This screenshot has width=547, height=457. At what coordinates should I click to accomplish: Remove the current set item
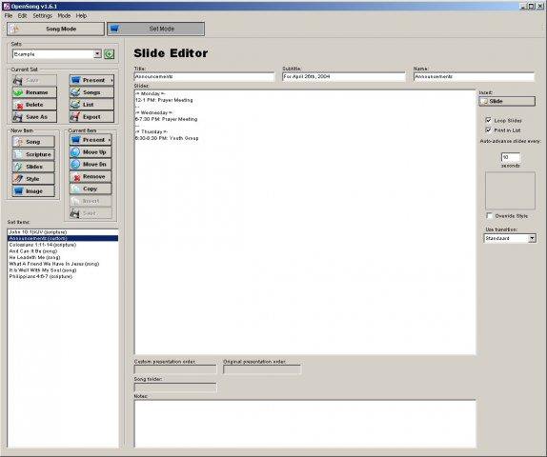click(x=91, y=177)
